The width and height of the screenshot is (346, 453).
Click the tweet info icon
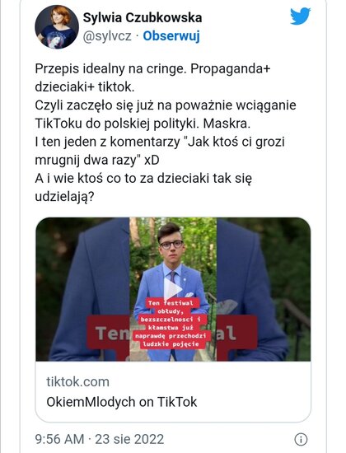point(301,440)
